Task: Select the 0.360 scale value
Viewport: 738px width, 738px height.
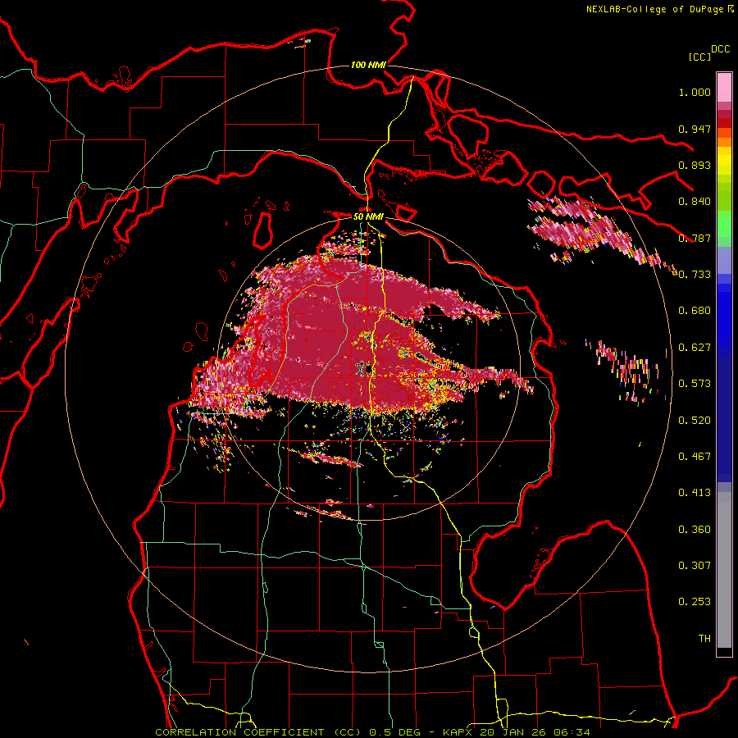Action: (695, 530)
